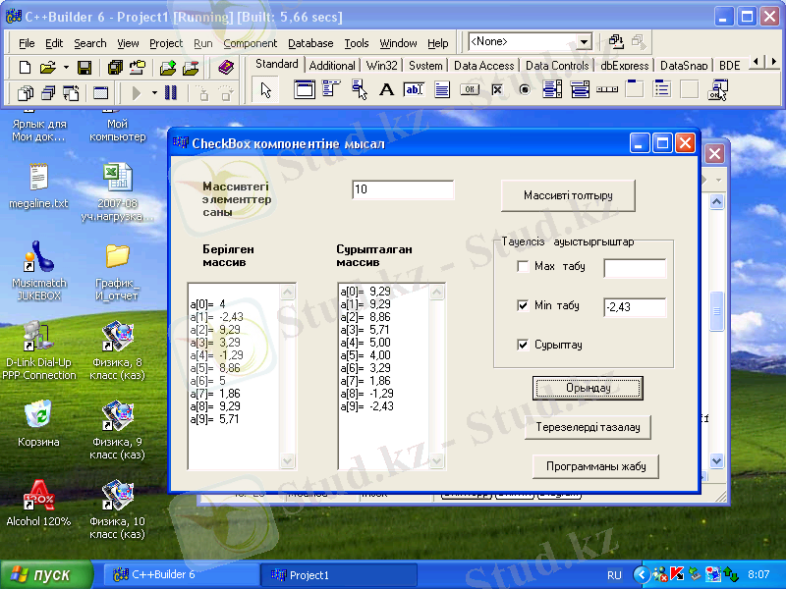
Task: Toggle the Сұрыптау checkbox
Action: (x=523, y=346)
